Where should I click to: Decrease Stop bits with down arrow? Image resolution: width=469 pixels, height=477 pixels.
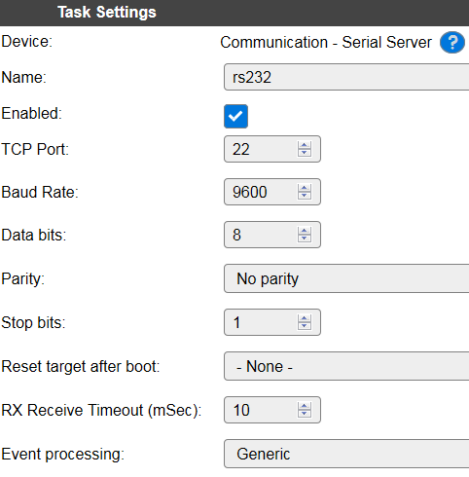click(x=305, y=326)
